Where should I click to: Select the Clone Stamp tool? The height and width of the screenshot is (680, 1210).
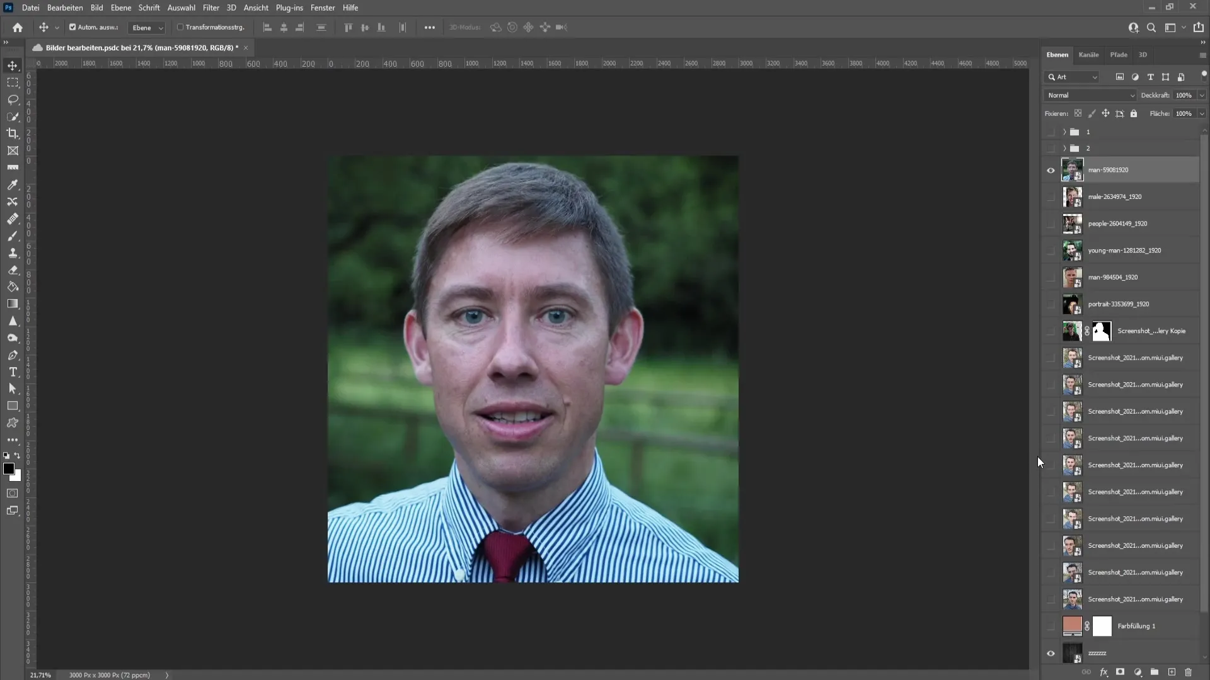tap(13, 252)
